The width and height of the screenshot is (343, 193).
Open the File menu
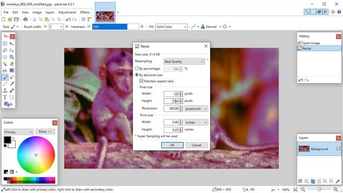coord(6,12)
